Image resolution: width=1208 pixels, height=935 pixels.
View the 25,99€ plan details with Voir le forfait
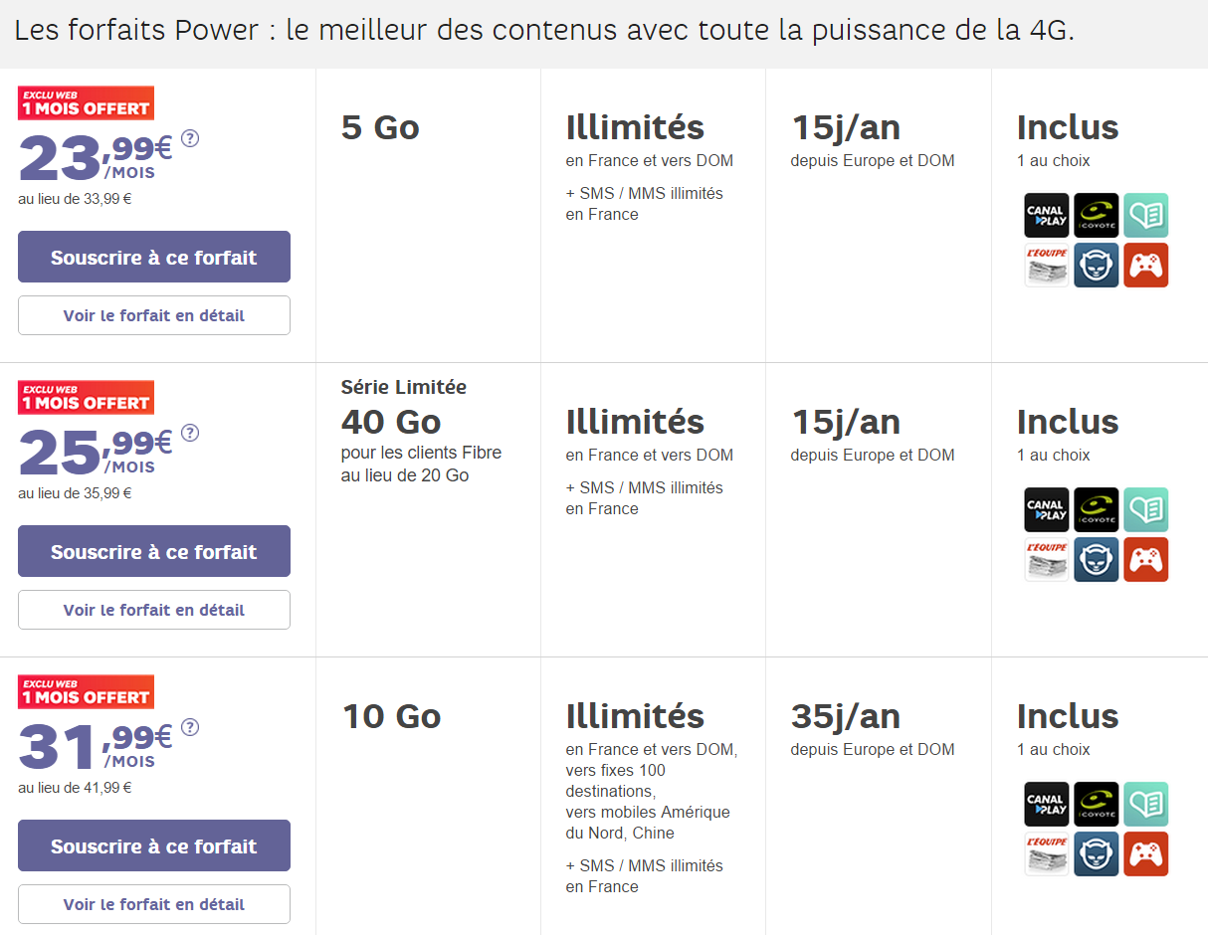coord(154,610)
